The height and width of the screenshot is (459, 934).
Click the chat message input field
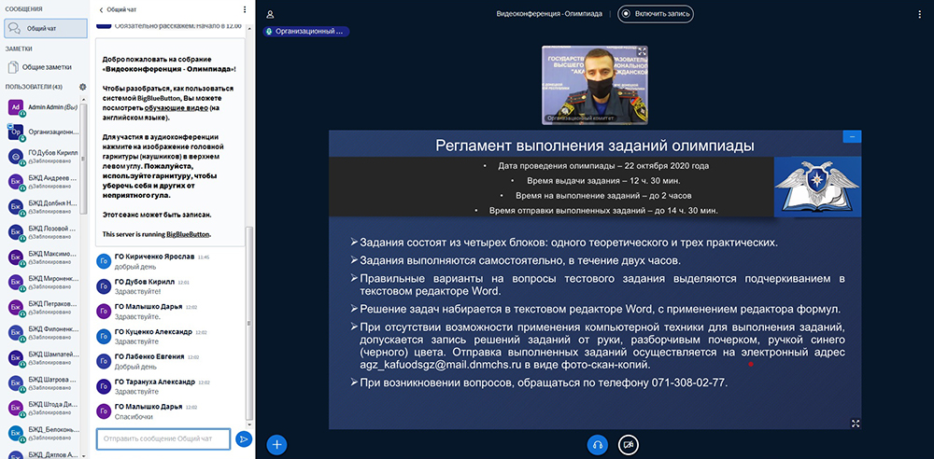coord(163,438)
